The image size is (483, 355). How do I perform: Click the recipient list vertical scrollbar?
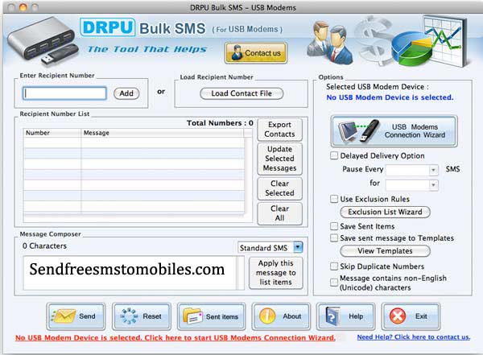tap(248, 175)
